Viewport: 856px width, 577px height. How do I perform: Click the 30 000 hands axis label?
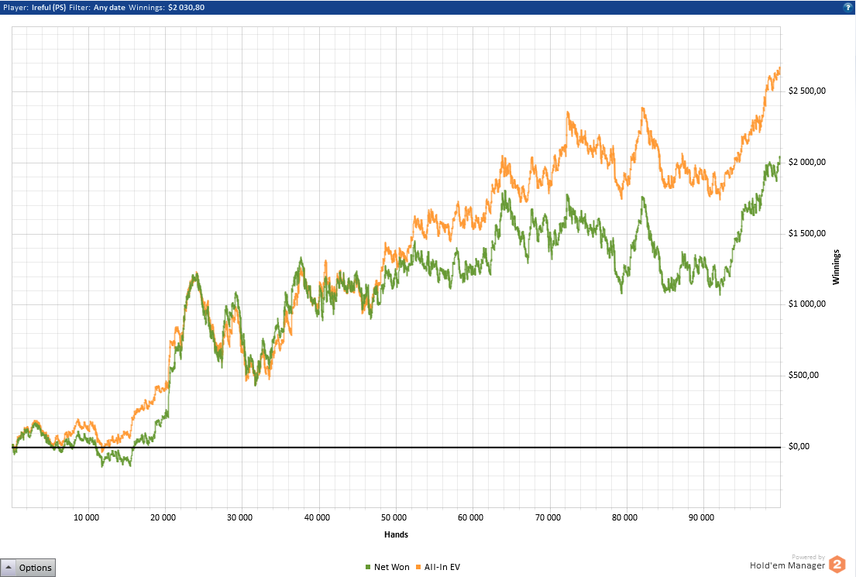tap(239, 517)
